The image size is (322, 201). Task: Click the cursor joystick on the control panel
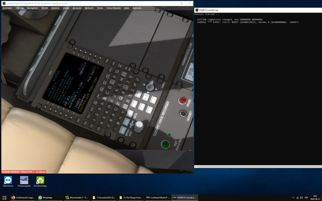150,86
